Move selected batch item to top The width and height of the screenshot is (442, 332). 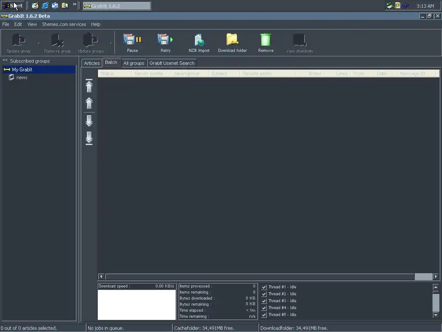[89, 86]
